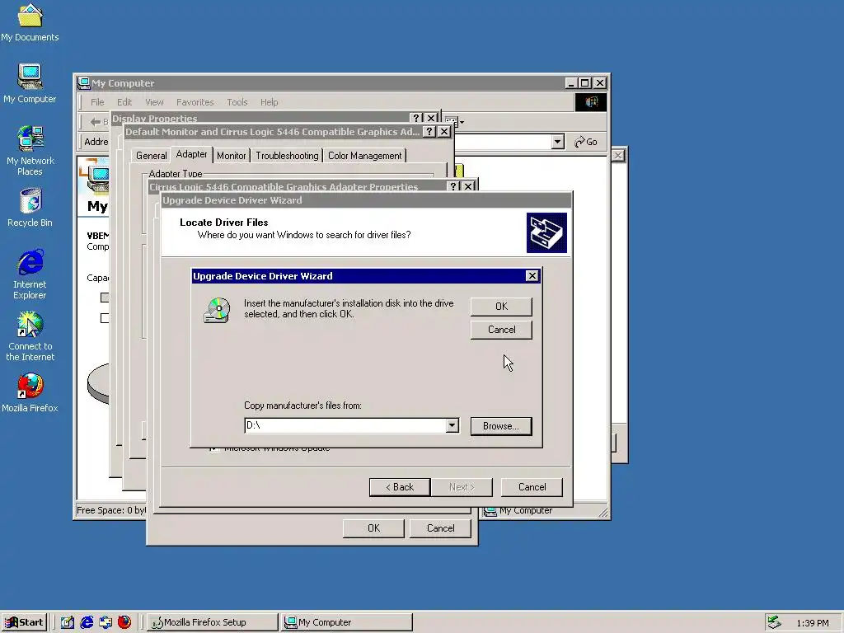Open Favorites menu in My Computer
Screen dimensions: 844x633
195,102
